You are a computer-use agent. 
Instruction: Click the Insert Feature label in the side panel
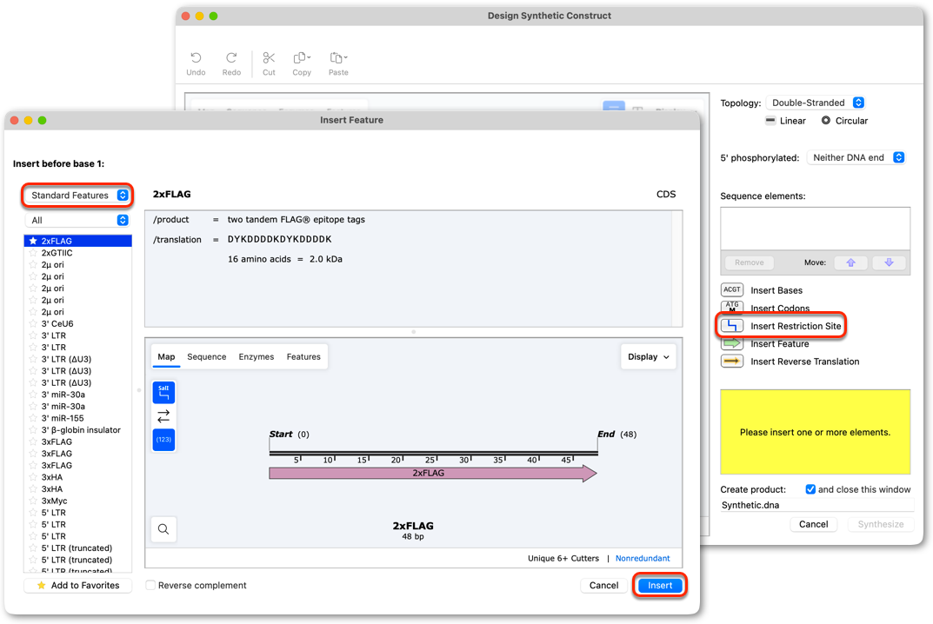click(779, 344)
